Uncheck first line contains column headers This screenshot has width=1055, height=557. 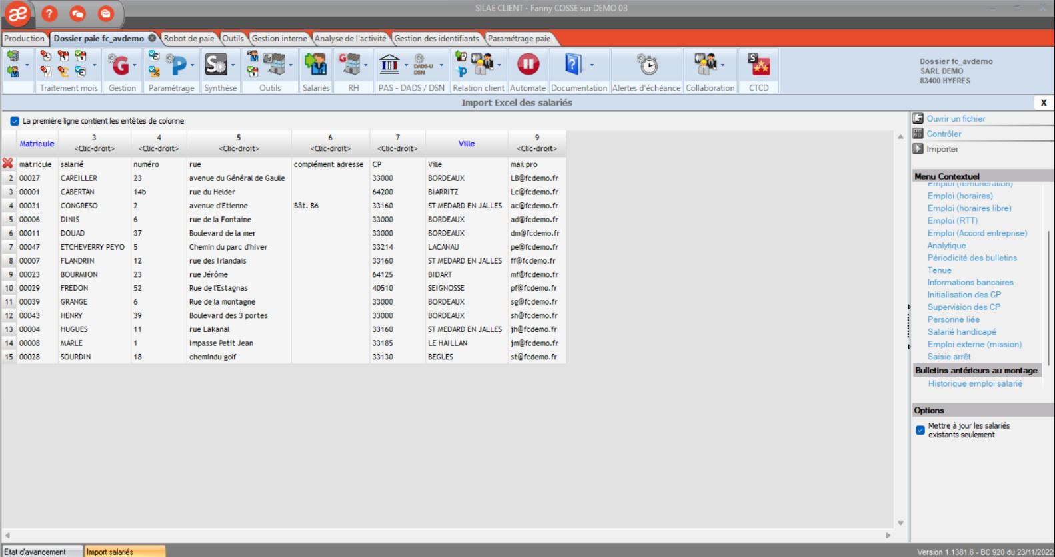click(x=15, y=121)
